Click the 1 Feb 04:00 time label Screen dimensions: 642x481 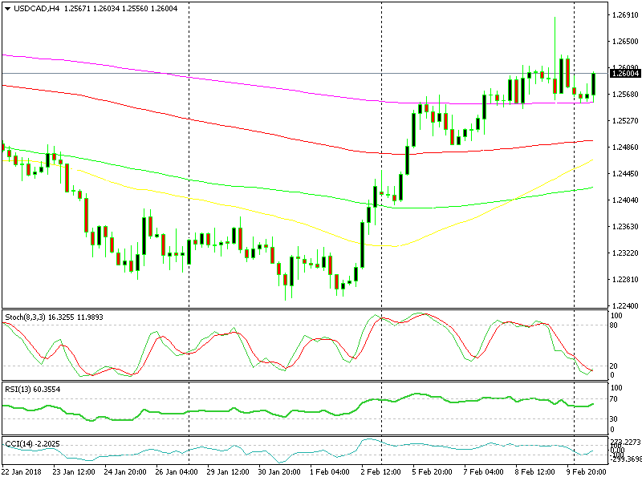pyautogui.click(x=330, y=471)
